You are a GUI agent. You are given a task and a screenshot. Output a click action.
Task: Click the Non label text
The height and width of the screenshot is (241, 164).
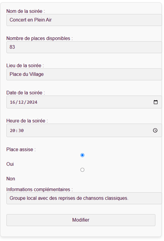[10, 179]
